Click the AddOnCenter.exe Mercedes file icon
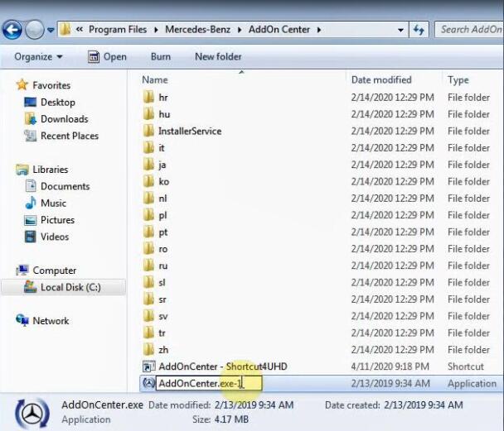The height and width of the screenshot is (431, 504). coord(148,383)
